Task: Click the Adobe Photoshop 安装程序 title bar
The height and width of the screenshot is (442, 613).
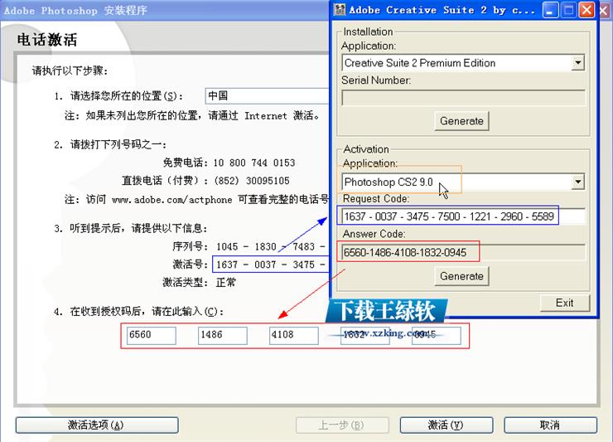Action: tap(164, 10)
